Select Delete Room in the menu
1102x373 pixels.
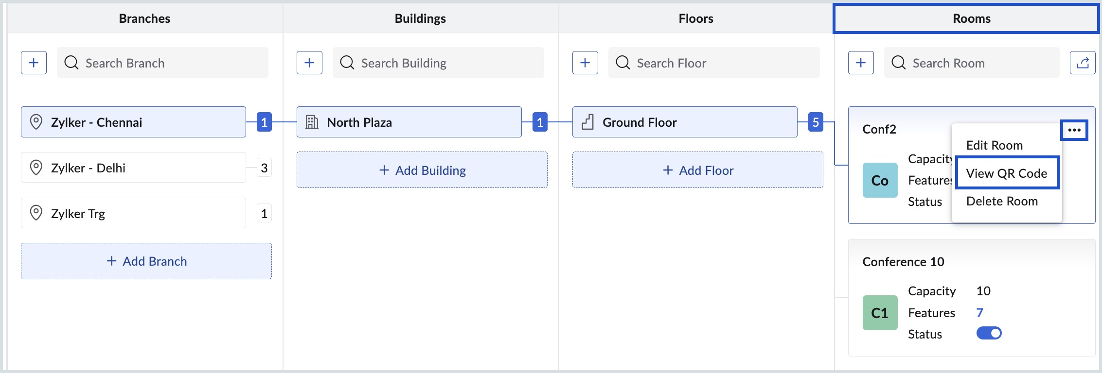[1001, 201]
